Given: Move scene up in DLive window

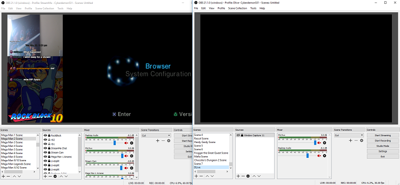Looking at the screenshot, I should click(207, 176).
